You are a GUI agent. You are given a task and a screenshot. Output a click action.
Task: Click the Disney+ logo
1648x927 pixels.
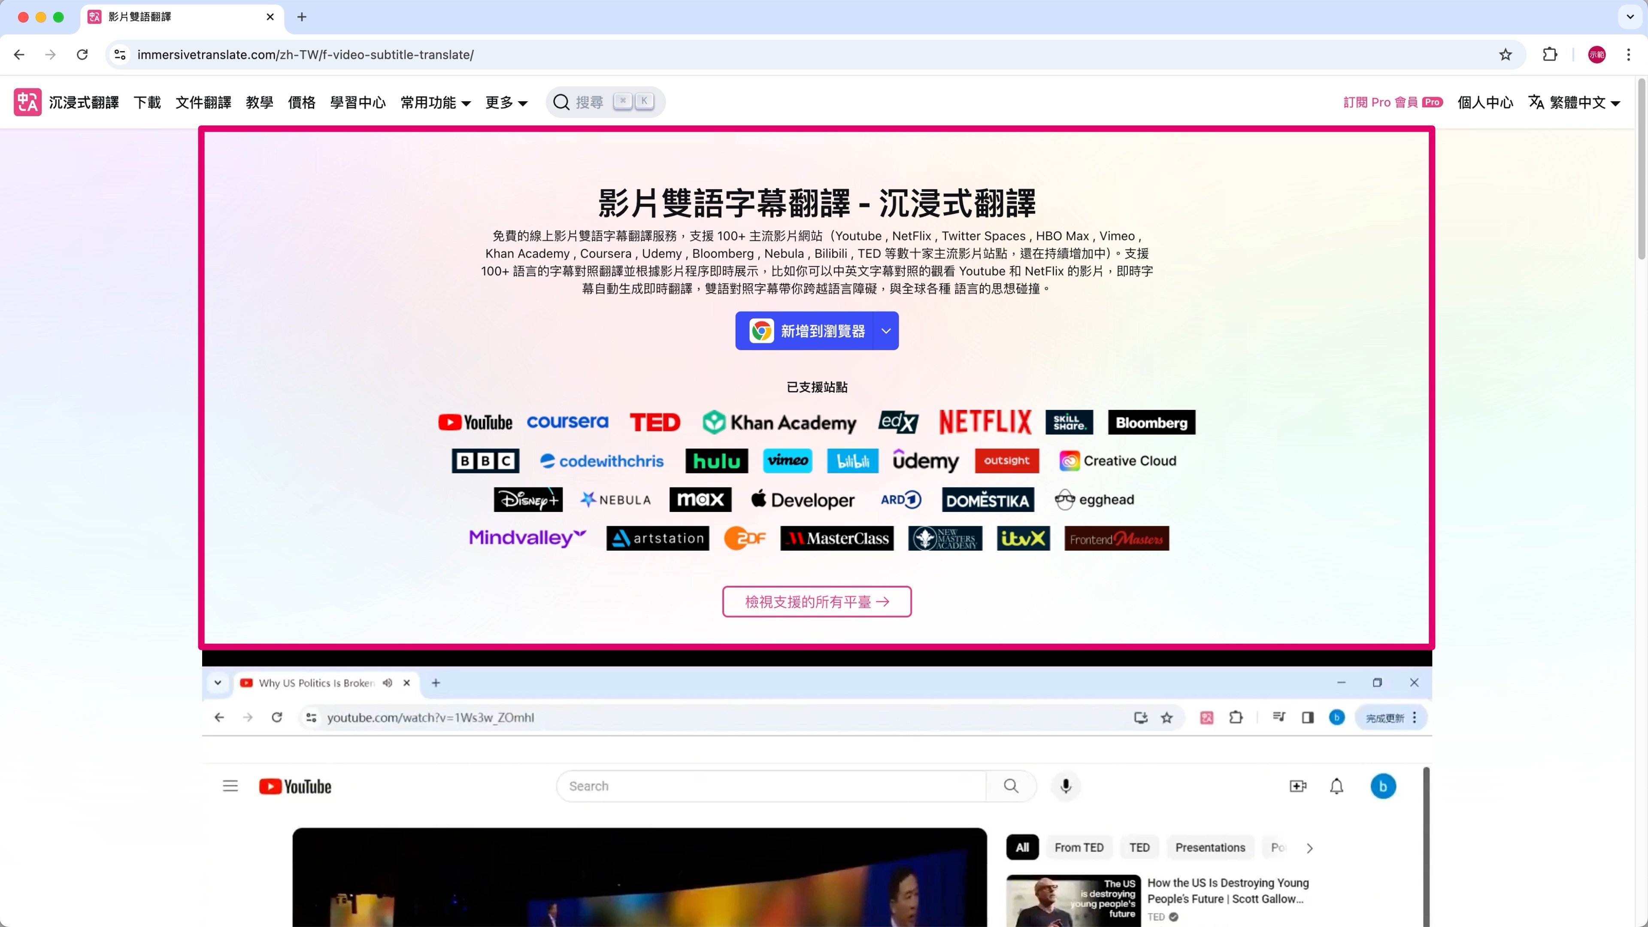click(x=528, y=500)
